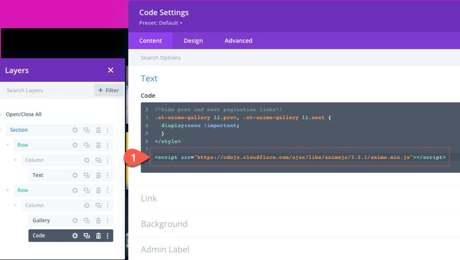Delete the Code layer
The image size is (460, 260).
(x=98, y=236)
